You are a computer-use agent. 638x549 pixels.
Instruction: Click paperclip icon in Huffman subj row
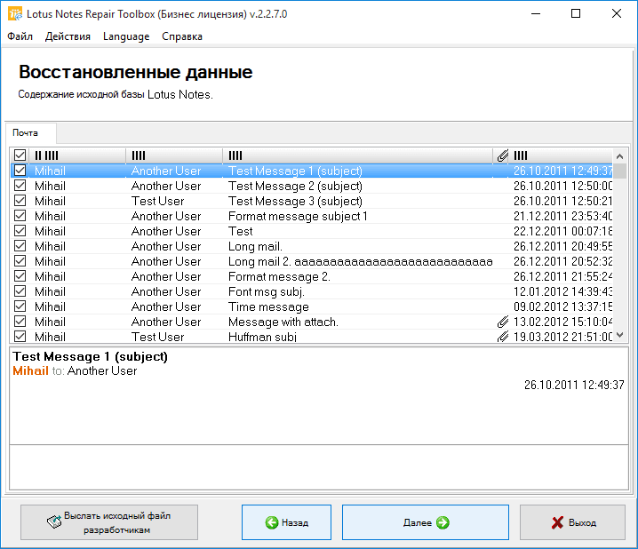coord(503,337)
